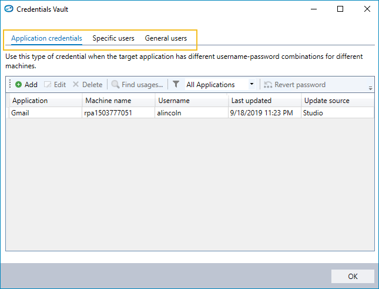The width and height of the screenshot is (379, 289).
Task: Click the Revert password icon
Action: (x=268, y=85)
